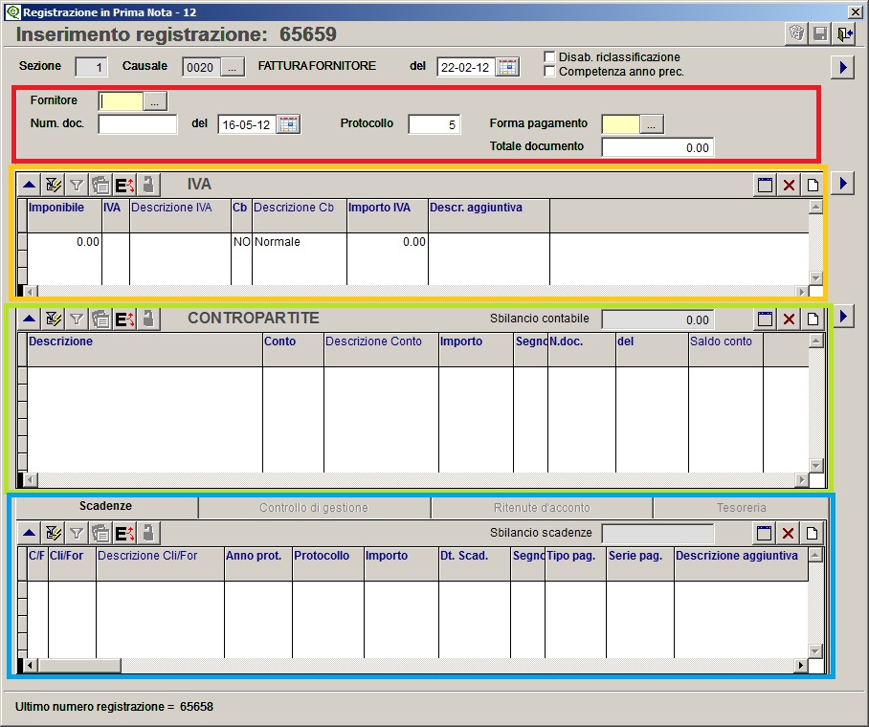Close the Registrazione in Prima Nota window
Image resolution: width=869 pixels, height=727 pixels.
[x=856, y=12]
